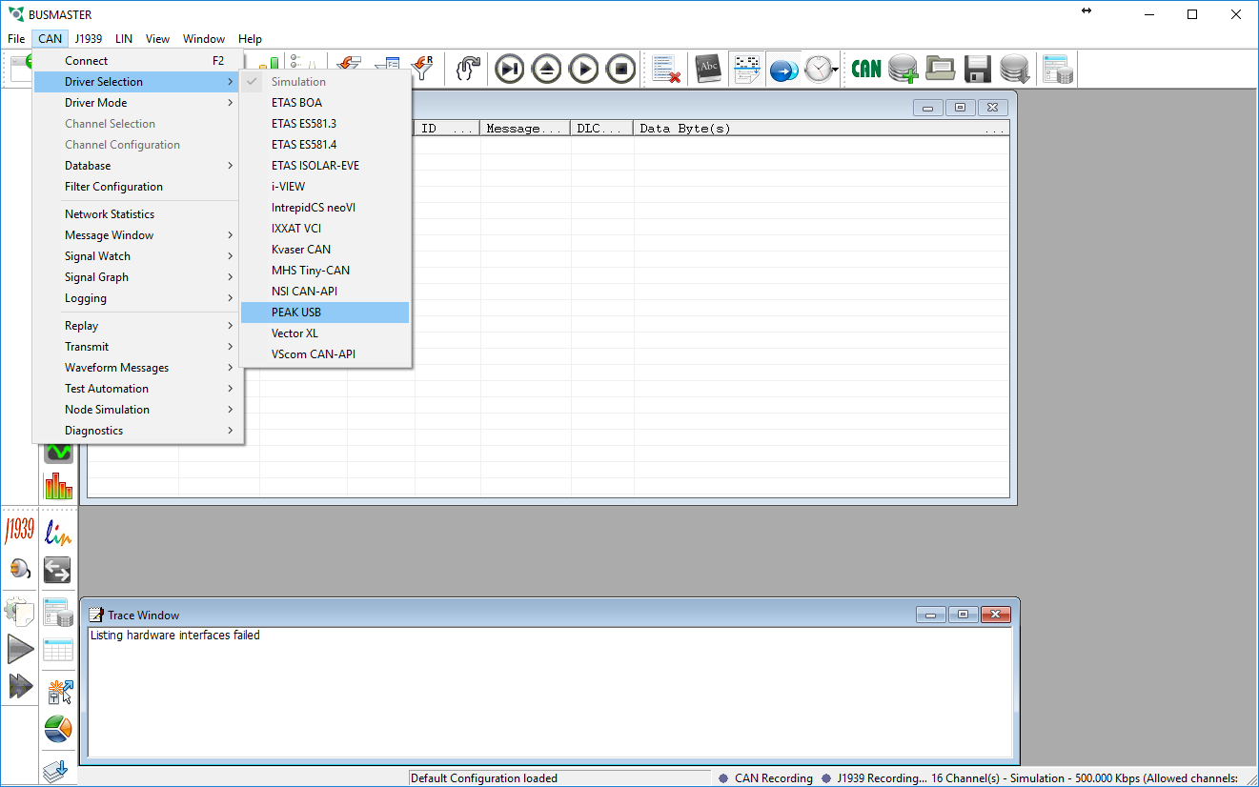Open Filter Configuration menu entry

click(x=137, y=187)
